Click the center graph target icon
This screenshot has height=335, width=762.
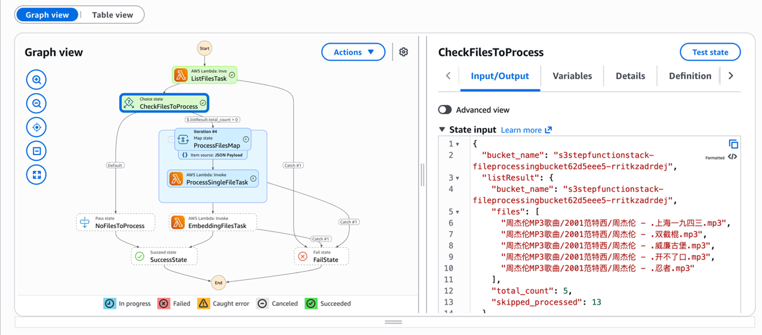(x=36, y=127)
